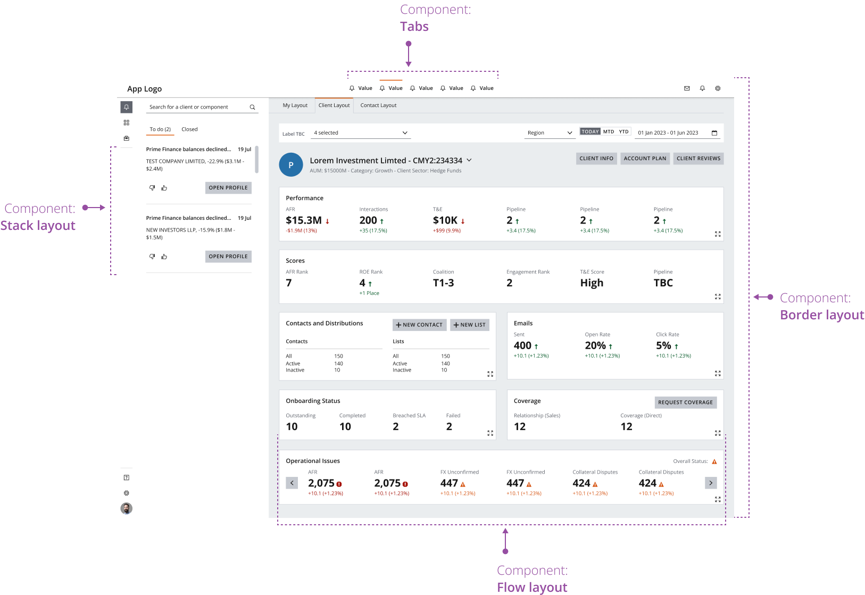Expand the Performance card to full screen
This screenshot has width=865, height=595.
pos(717,234)
